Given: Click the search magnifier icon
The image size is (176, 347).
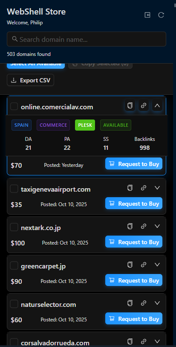Looking at the screenshot, I should coord(15,39).
